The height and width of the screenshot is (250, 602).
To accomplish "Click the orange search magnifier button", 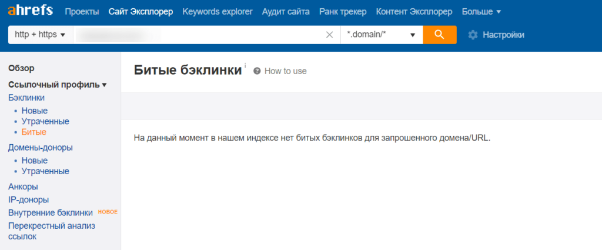I will (x=440, y=35).
